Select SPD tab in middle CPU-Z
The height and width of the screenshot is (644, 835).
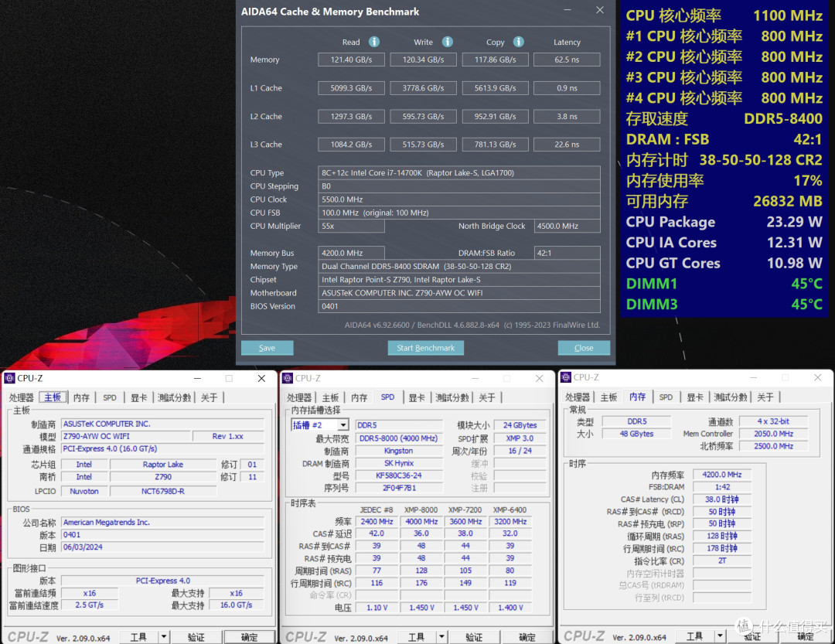point(387,397)
